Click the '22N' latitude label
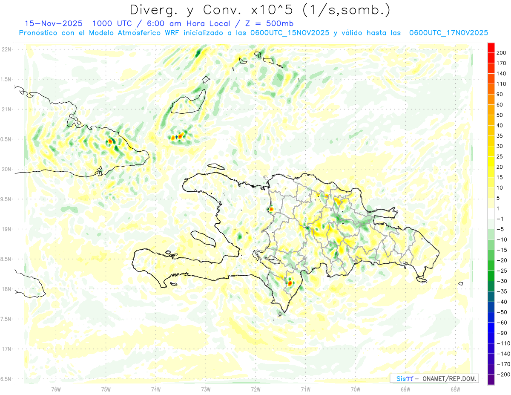 (6, 49)
